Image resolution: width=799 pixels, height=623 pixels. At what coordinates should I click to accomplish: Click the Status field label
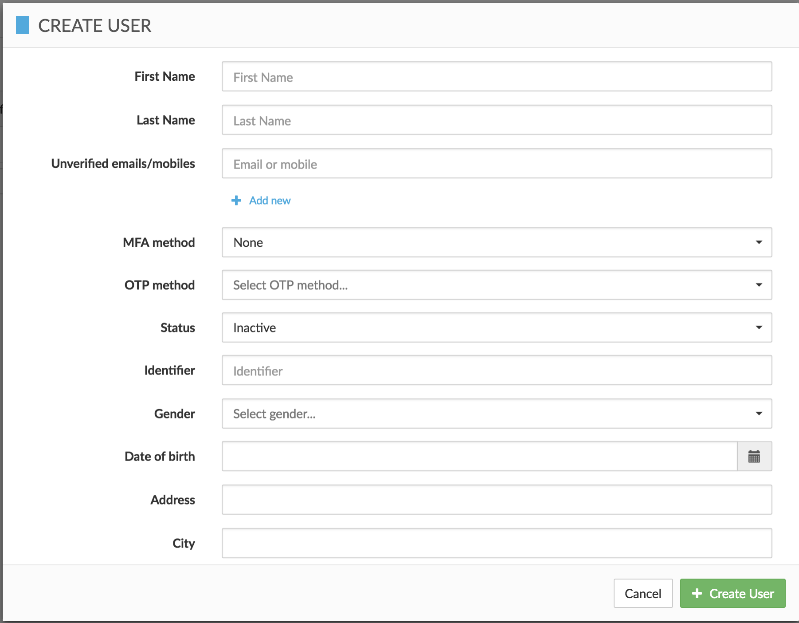pos(178,328)
